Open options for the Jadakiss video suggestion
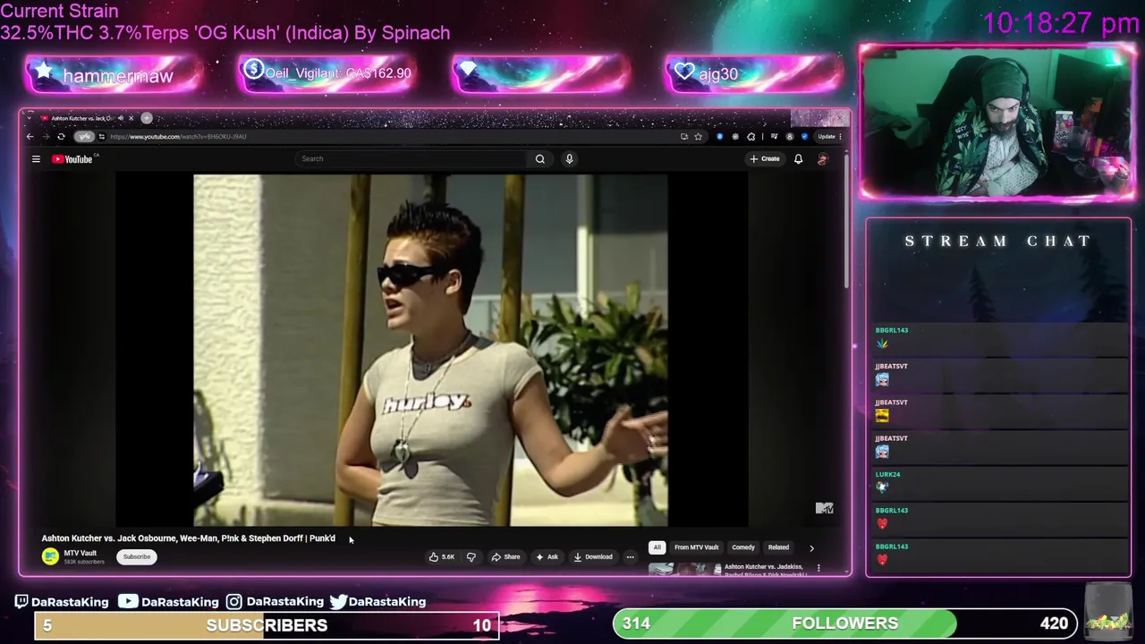Image resolution: width=1145 pixels, height=644 pixels. tap(818, 567)
